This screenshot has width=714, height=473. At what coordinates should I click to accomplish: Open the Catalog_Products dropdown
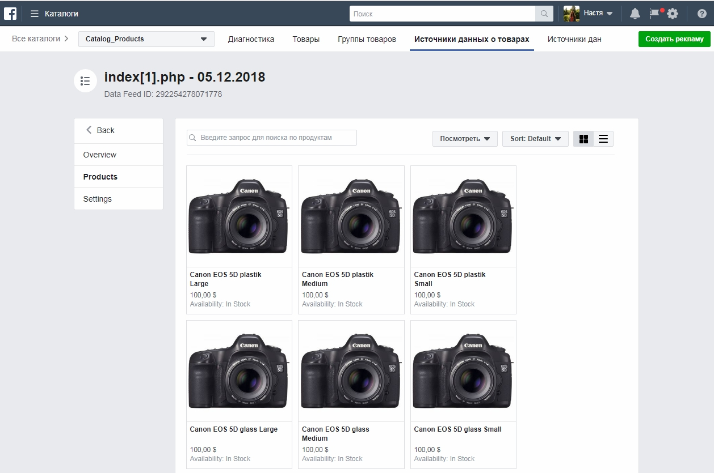point(146,39)
